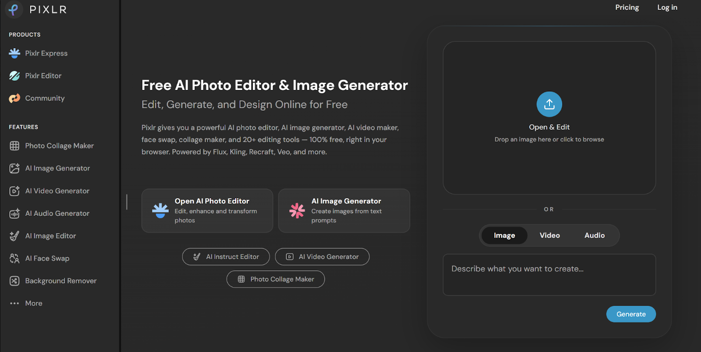Viewport: 701px width, 352px height.
Task: Click the AI Video Generator sidebar icon
Action: tap(15, 191)
